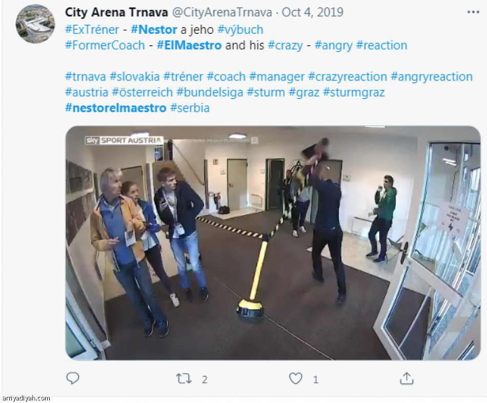This screenshot has width=487, height=403.
Task: Open the bold #nestorelmaestro hashtag
Action: pyautogui.click(x=116, y=108)
